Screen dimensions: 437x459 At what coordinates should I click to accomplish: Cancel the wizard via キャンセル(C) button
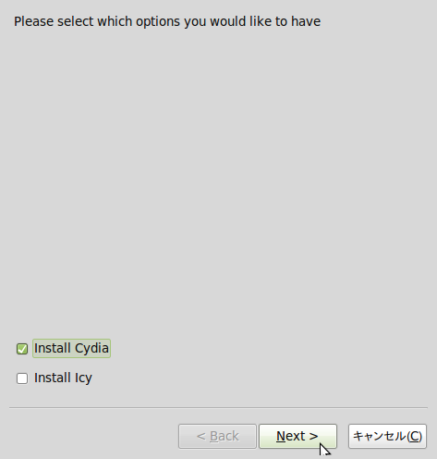click(387, 436)
